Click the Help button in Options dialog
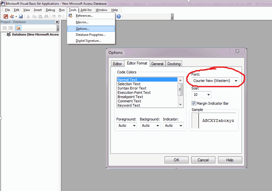Image resolution: width=272 pixels, height=191 pixels. click(x=230, y=160)
